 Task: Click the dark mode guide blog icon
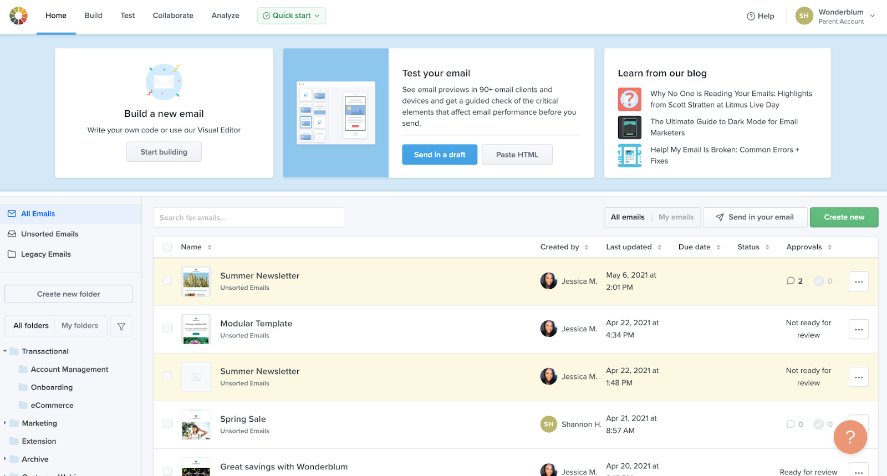630,127
